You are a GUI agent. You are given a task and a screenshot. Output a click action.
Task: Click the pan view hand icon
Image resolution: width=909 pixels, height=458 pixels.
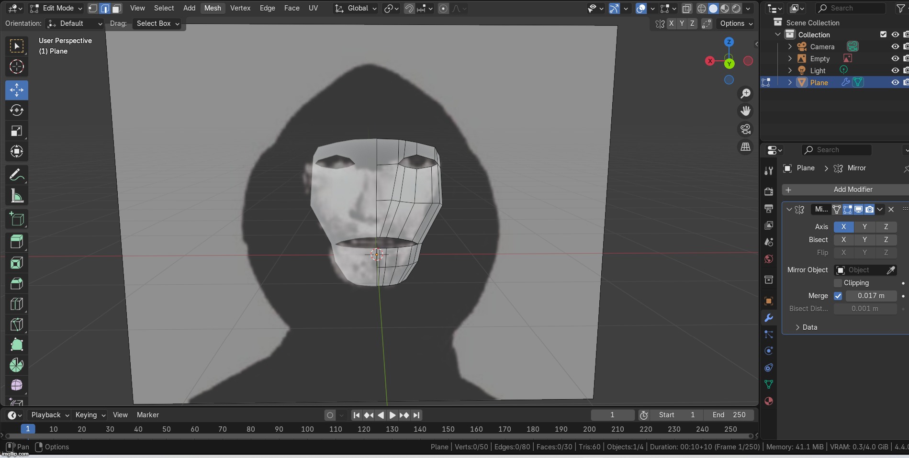[745, 111]
